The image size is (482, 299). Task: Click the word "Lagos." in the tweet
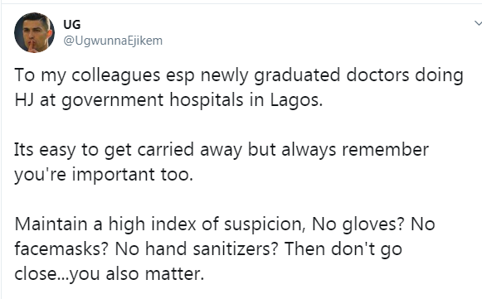(x=297, y=100)
